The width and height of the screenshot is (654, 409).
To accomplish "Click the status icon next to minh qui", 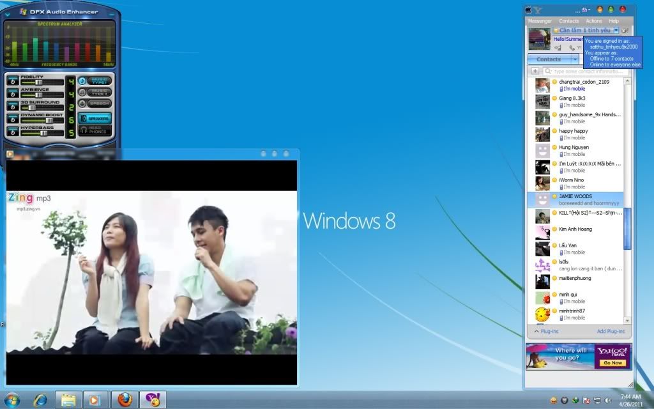I will [554, 294].
